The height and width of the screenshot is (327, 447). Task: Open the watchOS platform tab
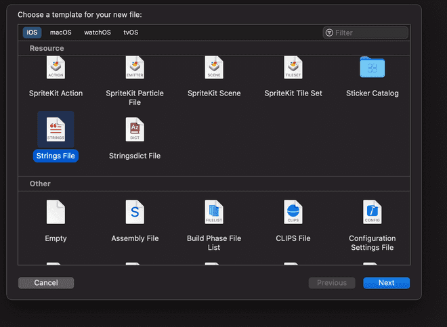[x=97, y=32]
